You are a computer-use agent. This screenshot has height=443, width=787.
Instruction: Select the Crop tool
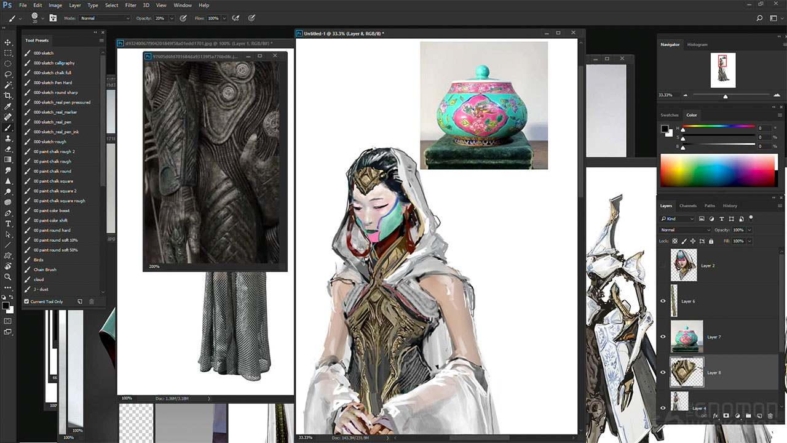[x=8, y=95]
